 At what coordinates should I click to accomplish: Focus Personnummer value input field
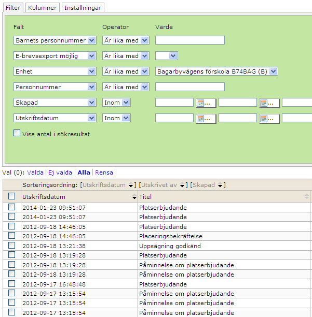coord(190,87)
